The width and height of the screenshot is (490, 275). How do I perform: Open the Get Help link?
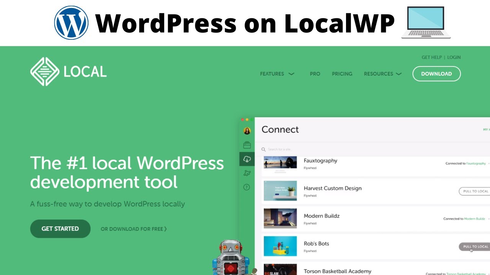432,57
